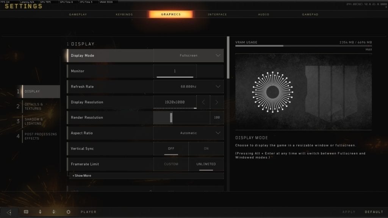Open the Aspect Ratio dropdown
Screen dimensions: 388x218
tap(189, 133)
